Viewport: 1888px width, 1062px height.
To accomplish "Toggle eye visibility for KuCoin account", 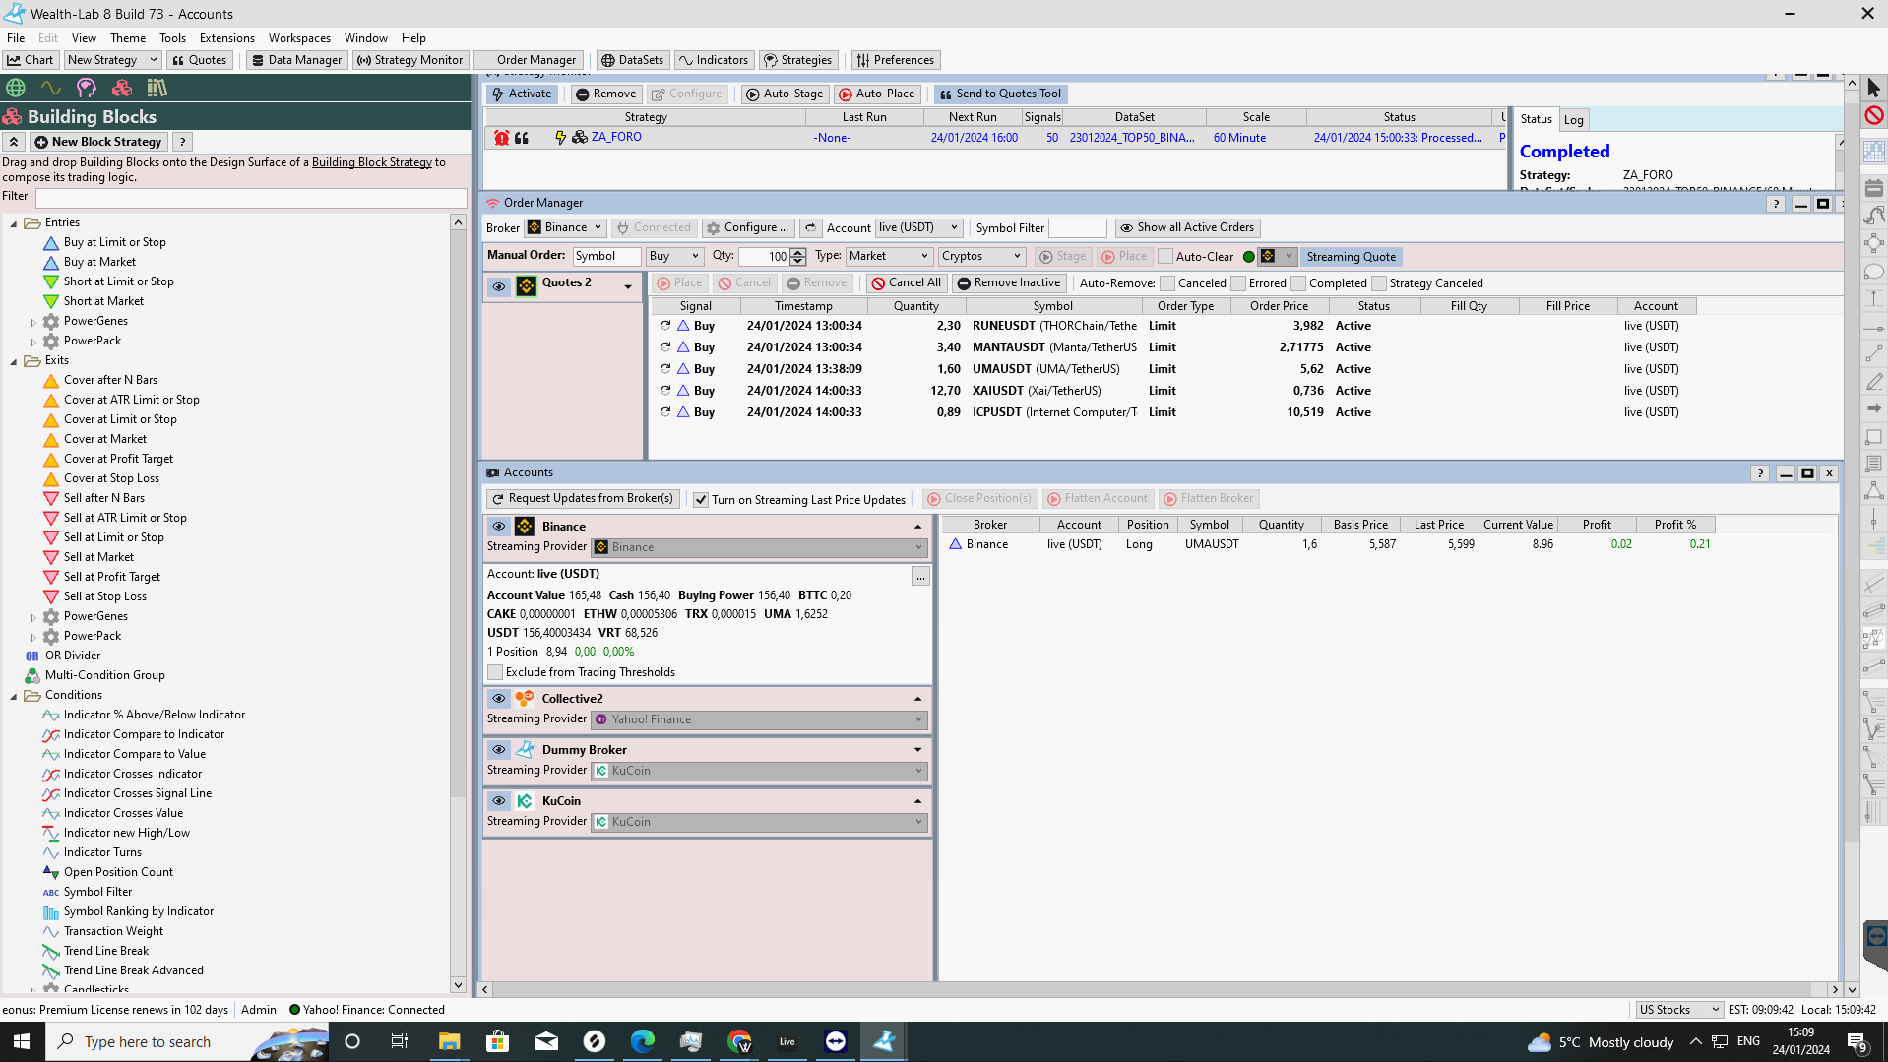I will click(x=499, y=801).
